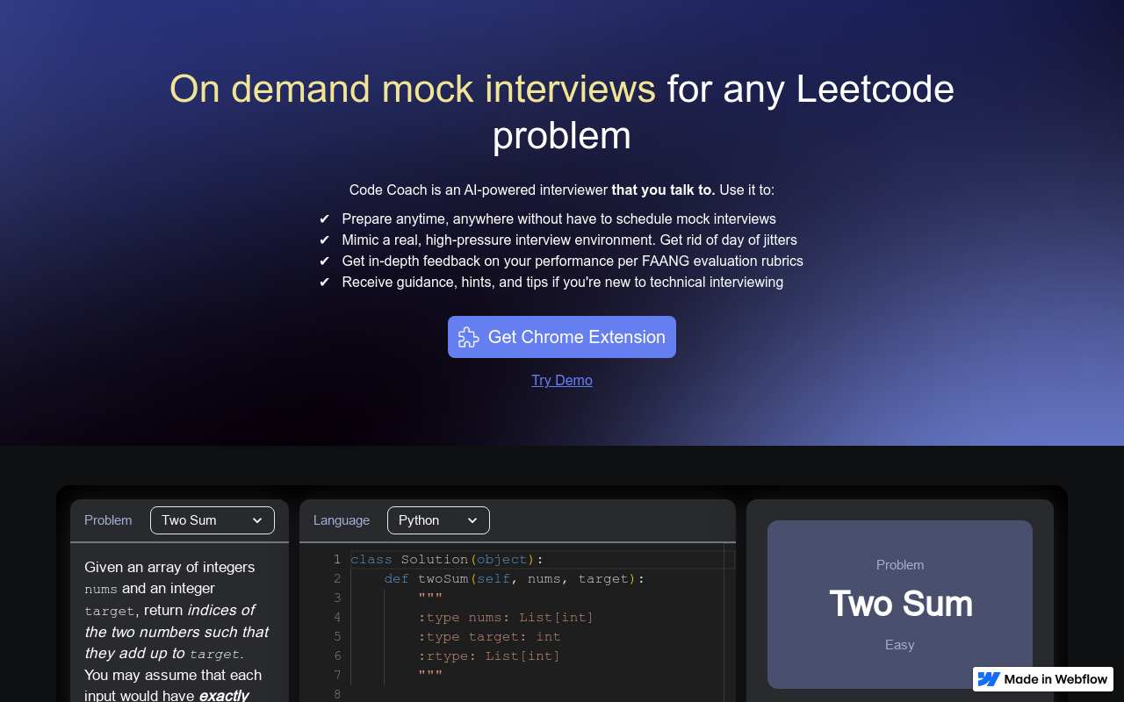Click the Get Chrome Extension button
The width and height of the screenshot is (1124, 702).
pos(562,337)
